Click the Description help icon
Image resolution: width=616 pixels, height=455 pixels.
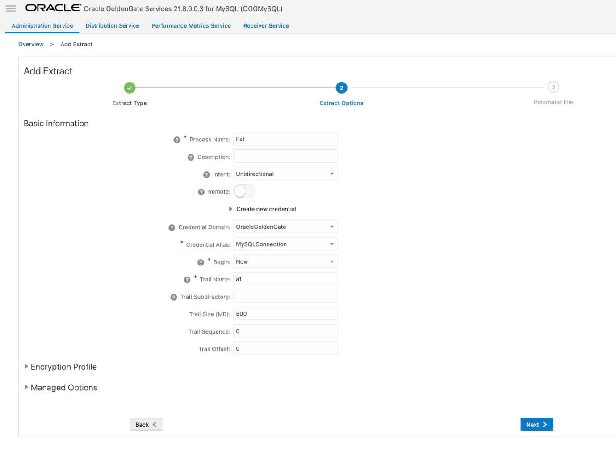[x=191, y=157]
